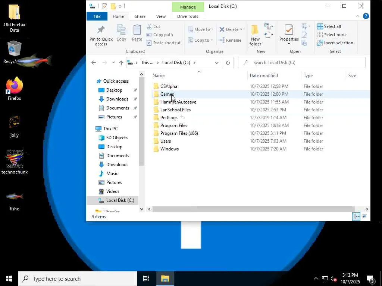Minimize the ribbon chevron

[x=357, y=16]
